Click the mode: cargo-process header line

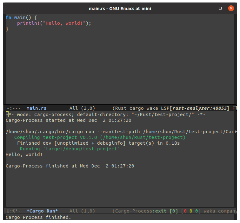pyautogui.click(x=105, y=115)
